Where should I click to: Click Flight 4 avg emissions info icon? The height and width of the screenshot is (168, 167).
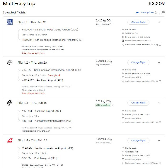tap(110, 143)
